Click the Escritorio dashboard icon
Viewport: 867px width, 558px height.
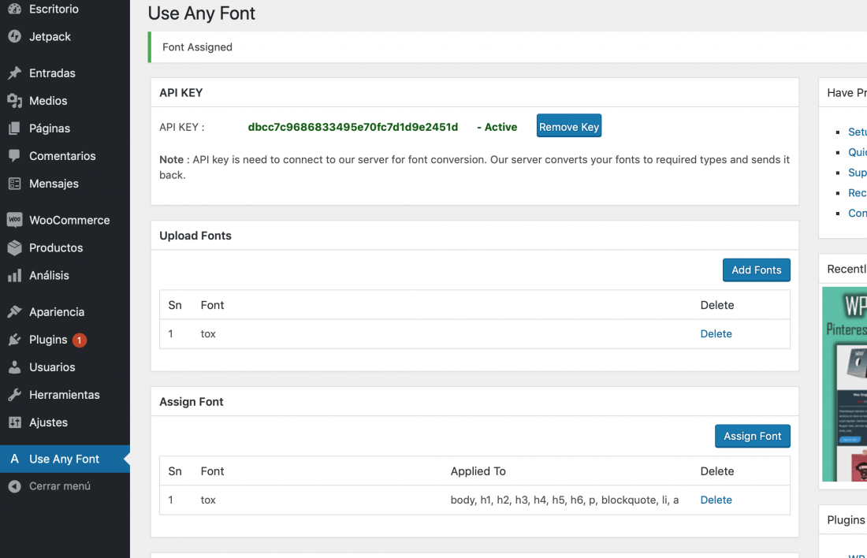point(15,9)
